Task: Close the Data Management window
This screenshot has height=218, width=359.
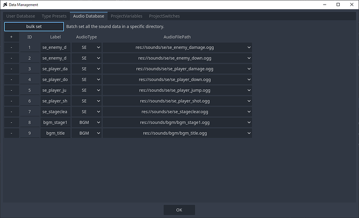Action: (348, 5)
